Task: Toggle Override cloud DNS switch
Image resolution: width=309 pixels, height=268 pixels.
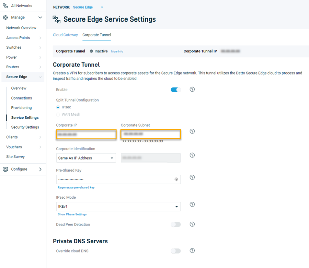Action: point(176,251)
